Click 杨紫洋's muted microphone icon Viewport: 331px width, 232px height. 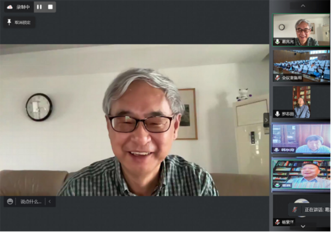[277, 222]
